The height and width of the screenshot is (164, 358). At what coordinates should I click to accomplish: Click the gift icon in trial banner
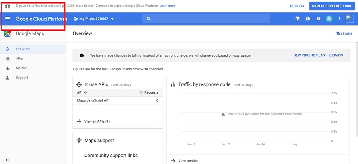(x=7, y=6)
